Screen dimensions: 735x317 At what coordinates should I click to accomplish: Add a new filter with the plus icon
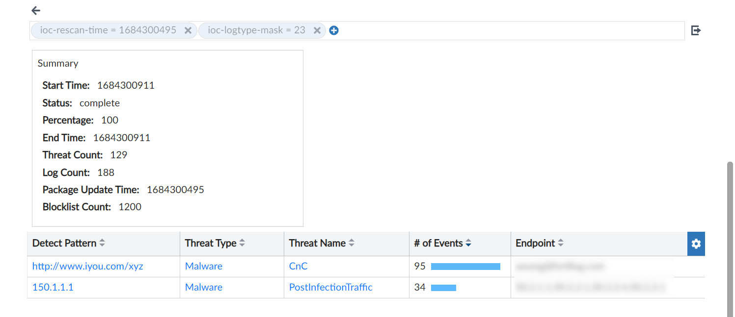(x=333, y=30)
